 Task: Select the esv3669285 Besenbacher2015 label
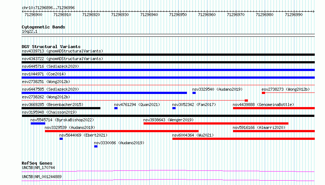(53, 105)
